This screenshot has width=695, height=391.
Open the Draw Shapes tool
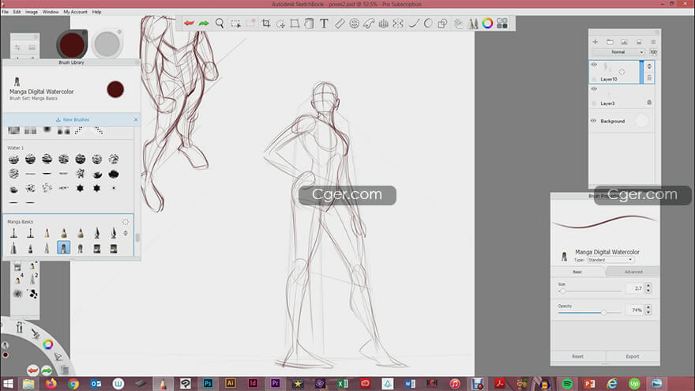pos(442,23)
